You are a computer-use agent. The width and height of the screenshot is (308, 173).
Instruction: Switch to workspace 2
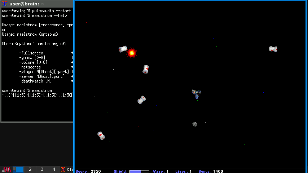(30, 169)
